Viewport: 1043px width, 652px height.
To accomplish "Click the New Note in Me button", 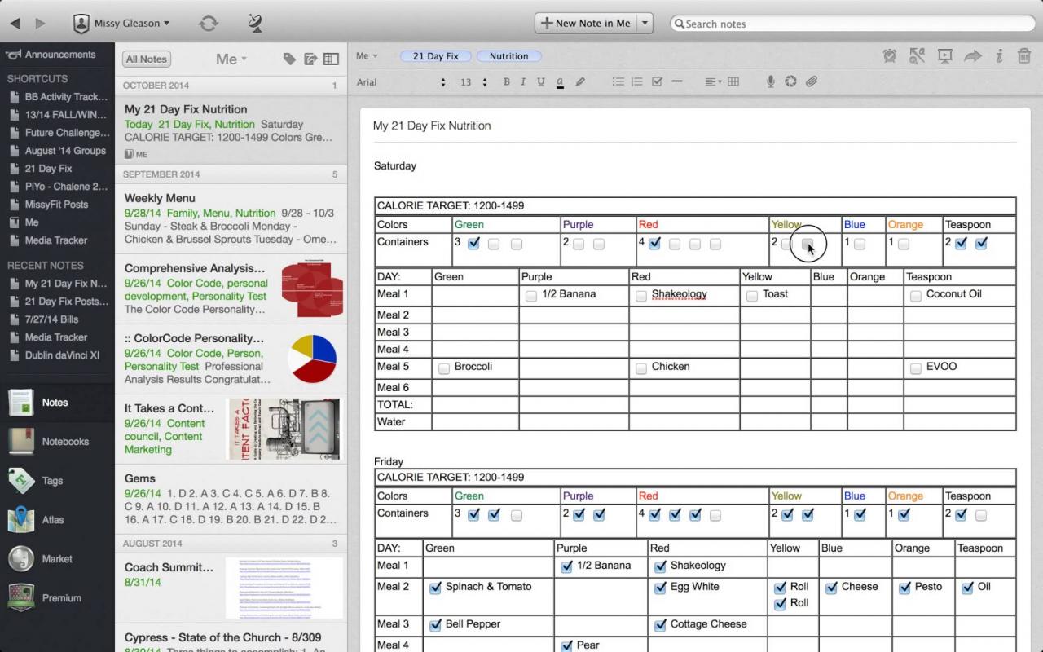I will click(586, 24).
